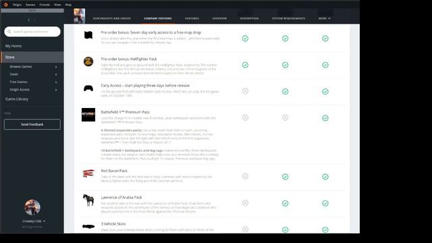
Task: Switch to Compare Editions tab
Action: (x=158, y=18)
